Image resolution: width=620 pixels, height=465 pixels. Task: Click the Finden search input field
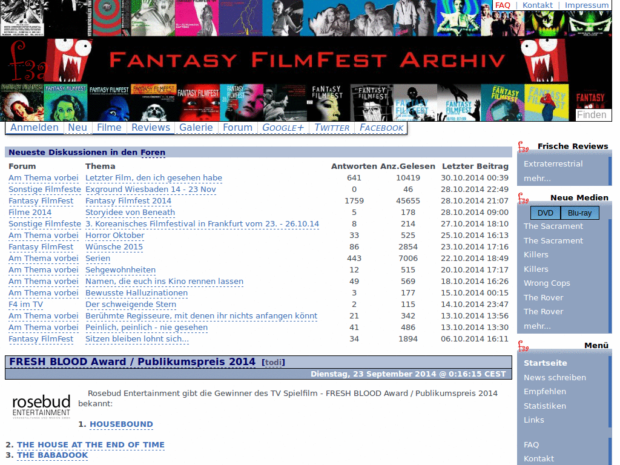click(x=593, y=115)
